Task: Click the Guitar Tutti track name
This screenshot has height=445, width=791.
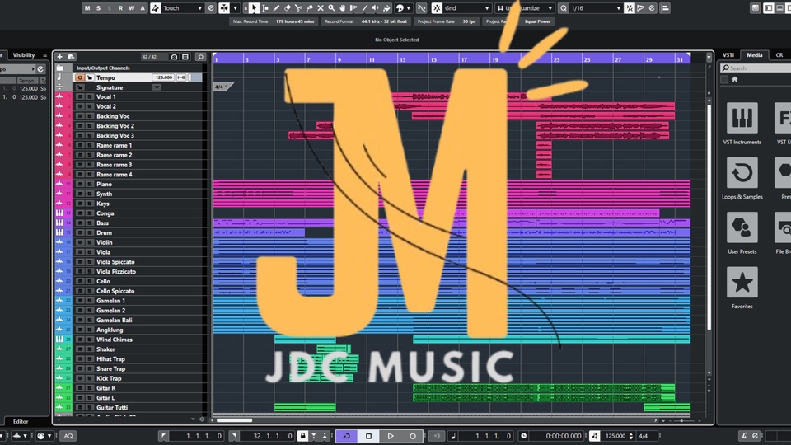Action: (x=112, y=408)
